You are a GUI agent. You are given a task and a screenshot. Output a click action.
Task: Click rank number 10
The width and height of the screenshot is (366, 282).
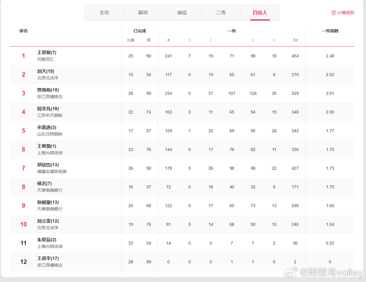click(x=24, y=224)
